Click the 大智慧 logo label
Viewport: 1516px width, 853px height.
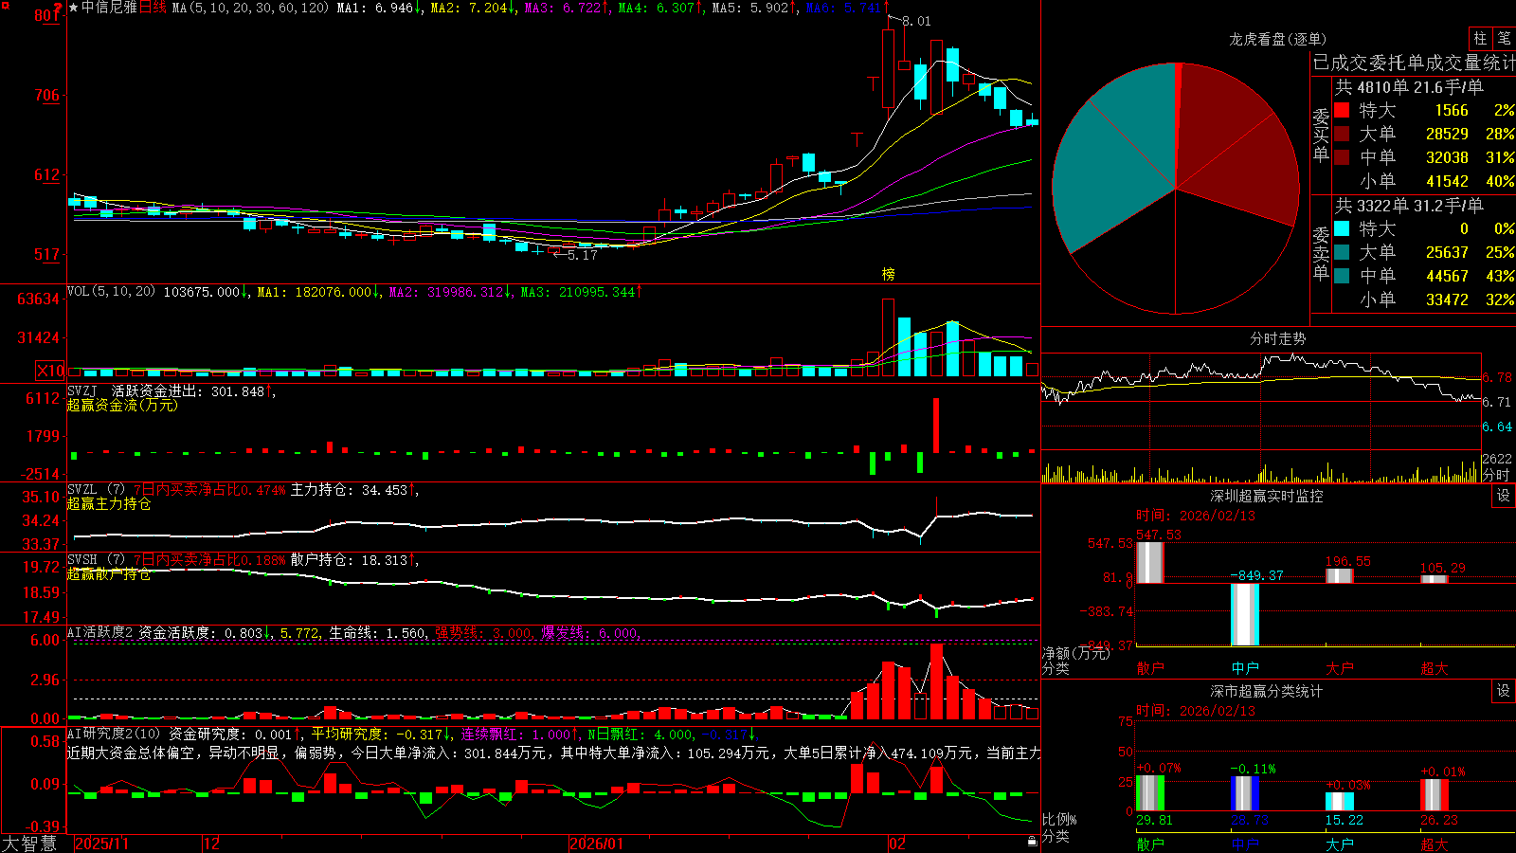tap(29, 843)
